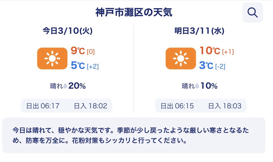Click tomorrow's 10% rain probability
This screenshot has width=273, height=162.
(209, 86)
